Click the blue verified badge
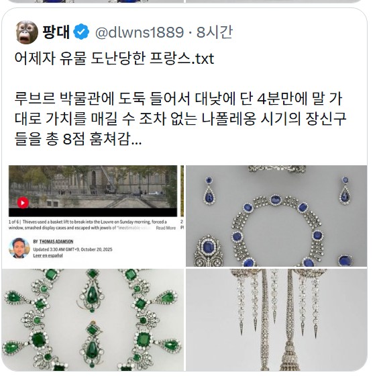The image size is (375, 387). (x=81, y=32)
